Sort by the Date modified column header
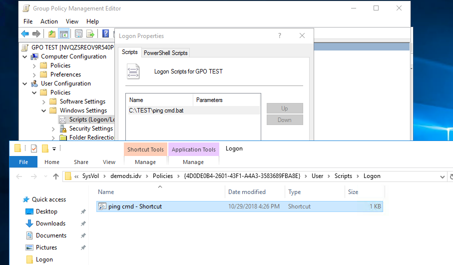The image size is (453, 265). 255,192
